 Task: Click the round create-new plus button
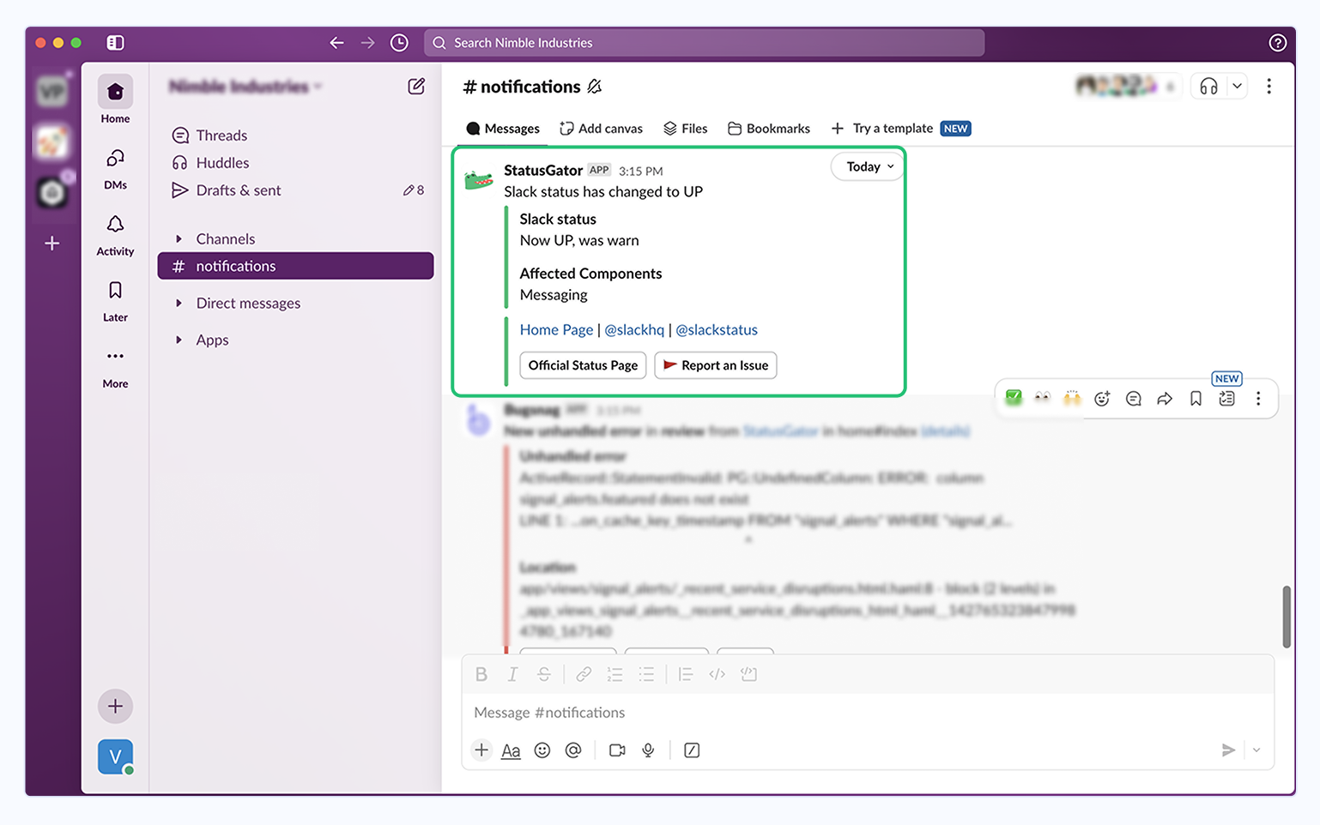[x=115, y=707]
